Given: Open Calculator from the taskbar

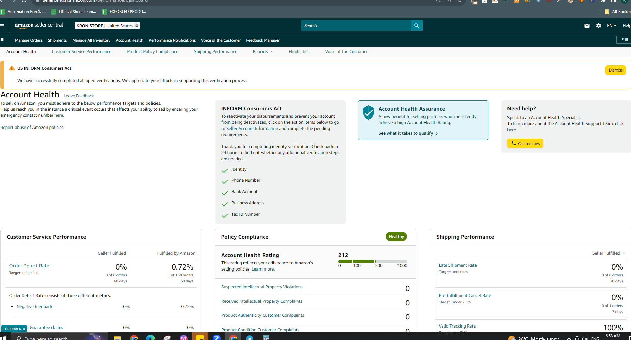Looking at the screenshot, I should pyautogui.click(x=266, y=338).
